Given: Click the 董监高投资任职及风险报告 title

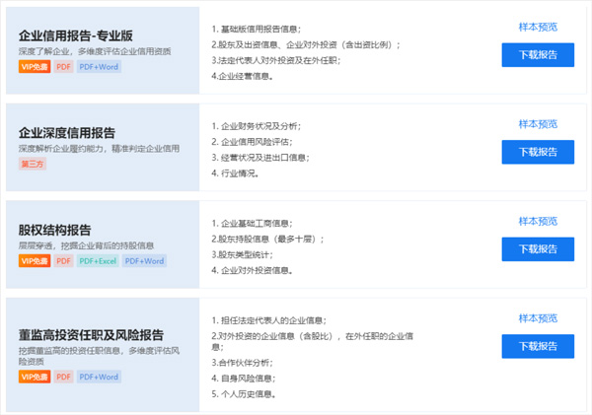Looking at the screenshot, I should [x=91, y=335].
